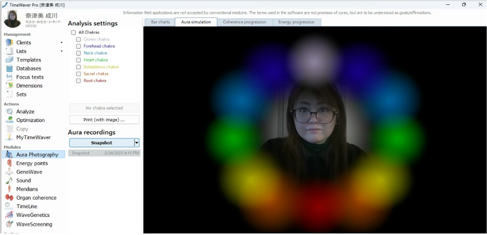The height and width of the screenshot is (235, 487).
Task: Click the Print (with image) button
Action: pos(104,120)
